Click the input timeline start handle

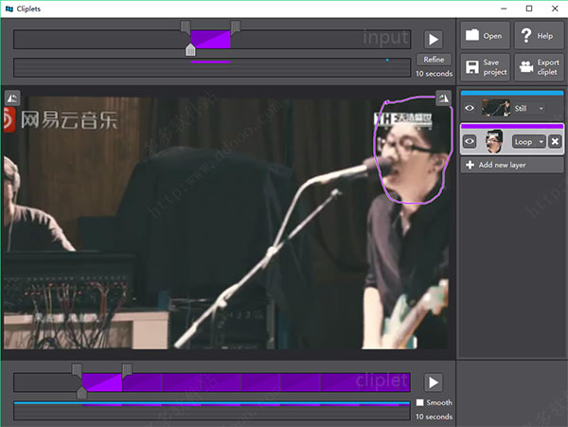tap(186, 27)
